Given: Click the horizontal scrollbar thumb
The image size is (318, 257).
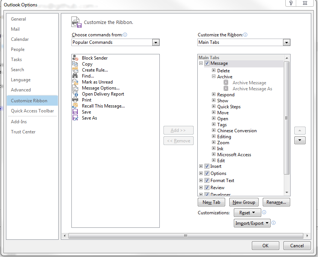Looking at the screenshot, I should [186, 236].
